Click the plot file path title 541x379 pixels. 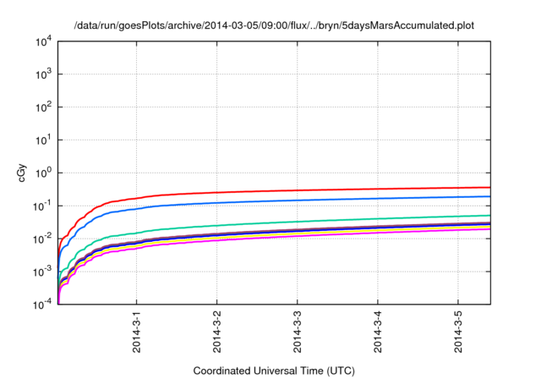[274, 25]
